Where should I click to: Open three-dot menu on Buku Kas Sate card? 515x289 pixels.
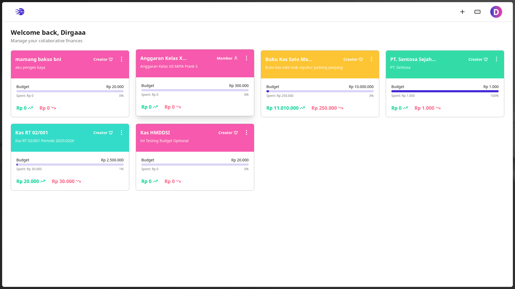click(x=371, y=59)
